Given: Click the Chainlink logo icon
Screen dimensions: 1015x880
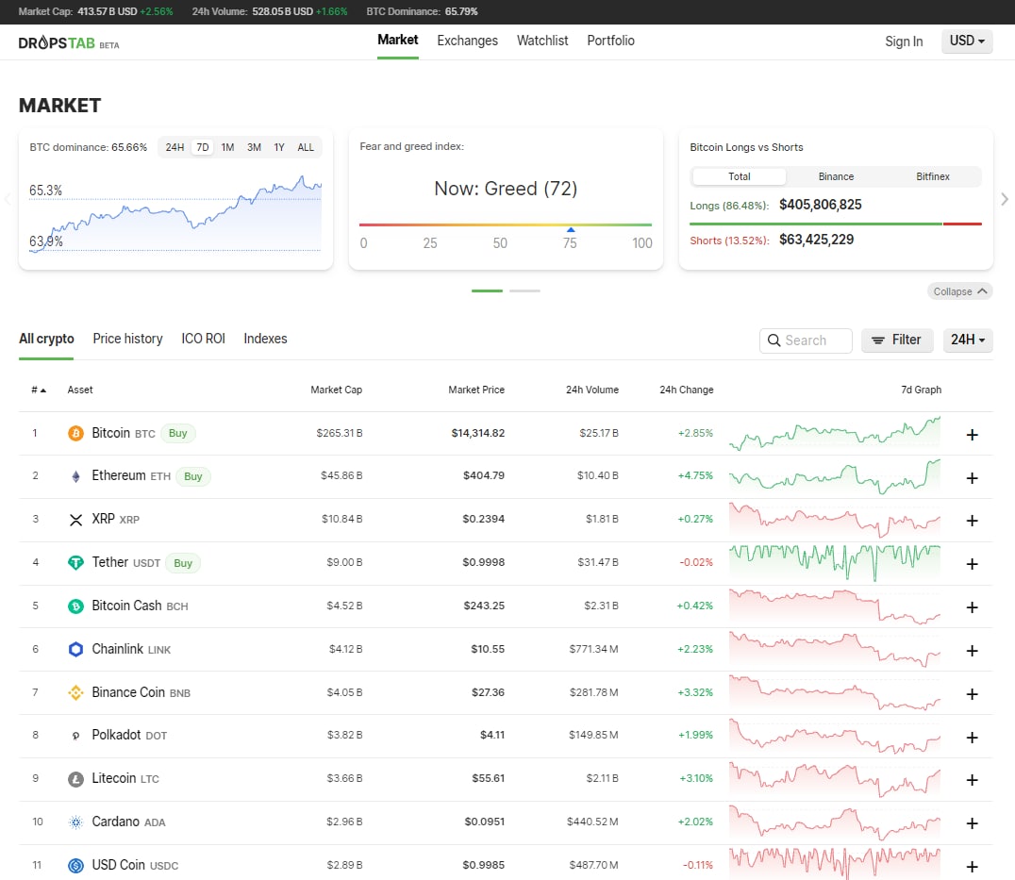Looking at the screenshot, I should (x=75, y=649).
